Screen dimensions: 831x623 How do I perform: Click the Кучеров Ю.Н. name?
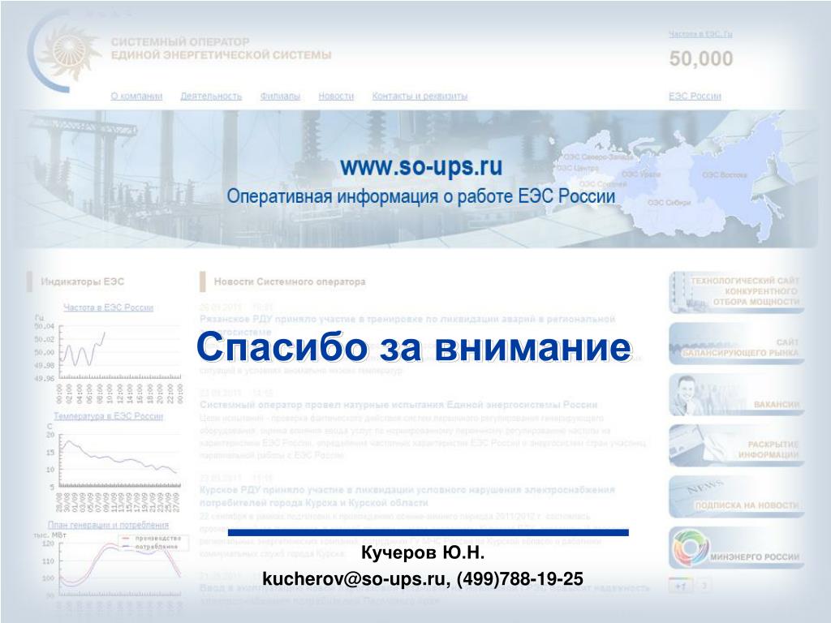(423, 553)
